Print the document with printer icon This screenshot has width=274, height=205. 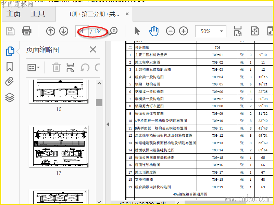click(27, 31)
